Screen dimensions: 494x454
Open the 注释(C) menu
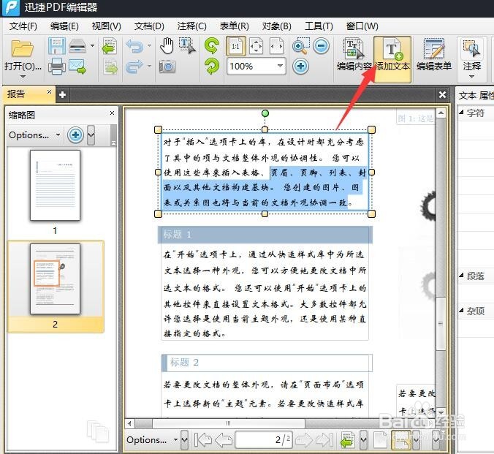coord(191,26)
